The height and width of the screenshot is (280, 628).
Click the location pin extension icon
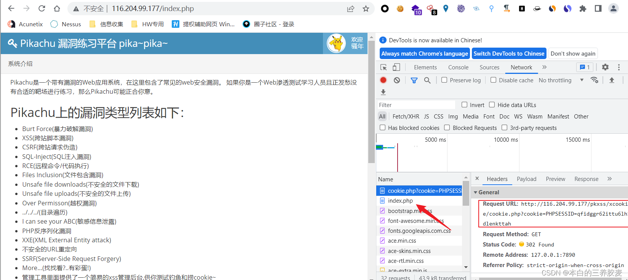pyautogui.click(x=446, y=8)
